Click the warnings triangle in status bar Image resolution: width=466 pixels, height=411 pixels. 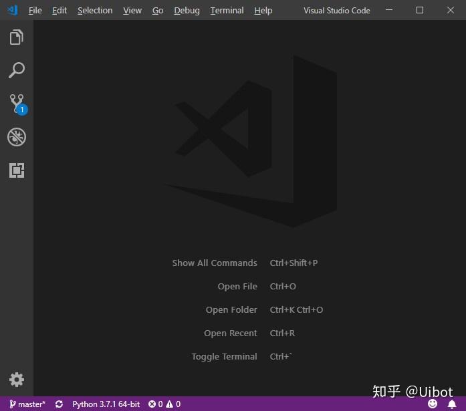(169, 404)
